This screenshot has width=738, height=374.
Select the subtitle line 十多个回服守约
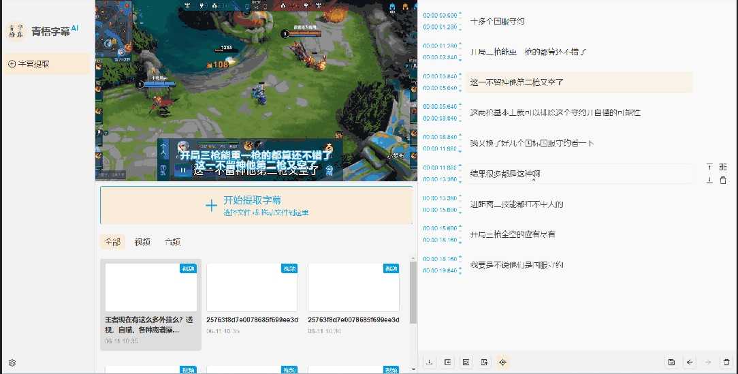click(x=497, y=21)
